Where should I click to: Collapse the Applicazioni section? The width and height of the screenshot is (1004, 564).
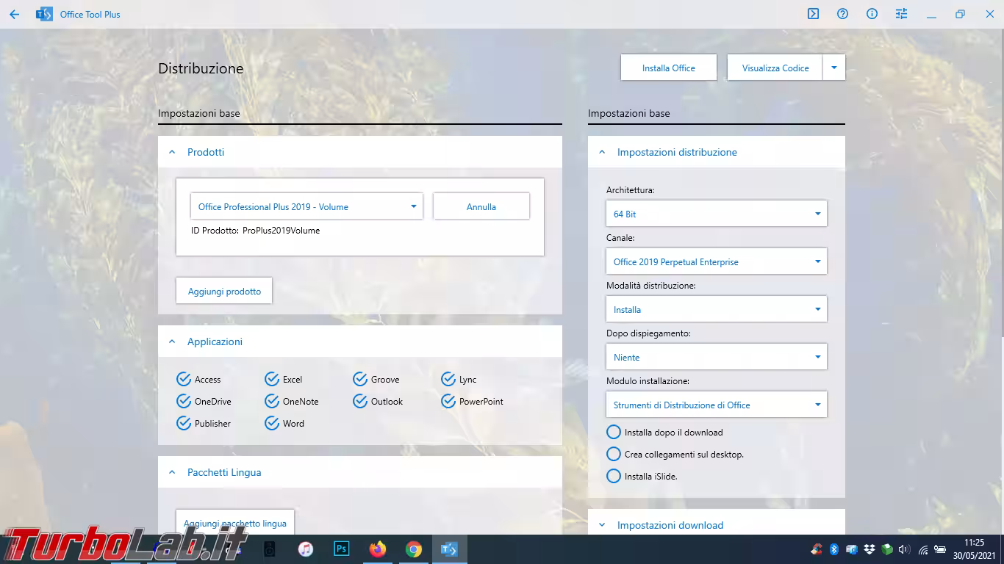point(172,341)
